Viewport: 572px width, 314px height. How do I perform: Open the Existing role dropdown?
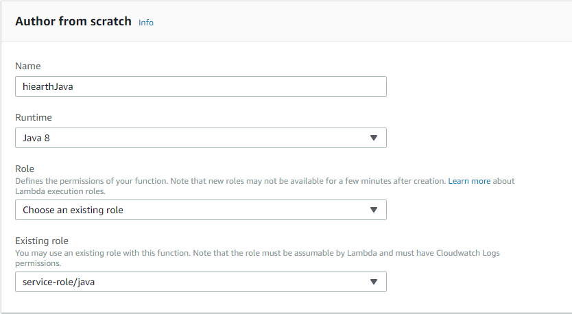pos(200,282)
